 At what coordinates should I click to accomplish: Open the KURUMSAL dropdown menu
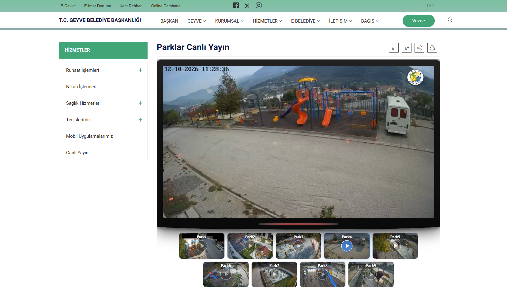(x=229, y=21)
